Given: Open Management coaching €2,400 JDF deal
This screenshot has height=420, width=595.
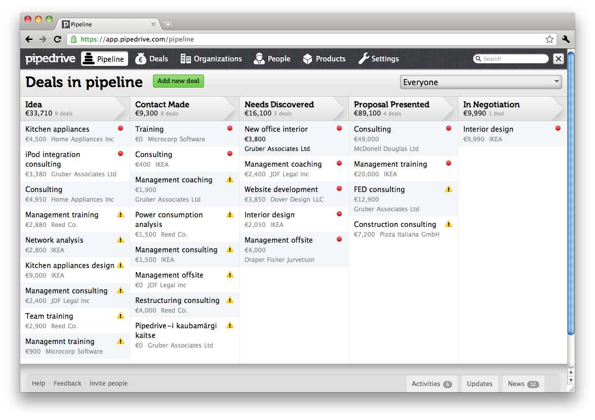Looking at the screenshot, I should [x=294, y=169].
